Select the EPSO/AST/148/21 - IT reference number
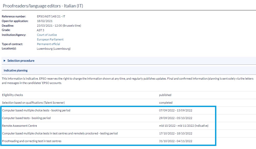This screenshot has width=256, height=149. (x=51, y=16)
